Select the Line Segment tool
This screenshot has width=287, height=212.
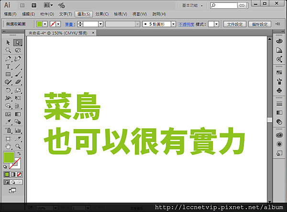pos(18,67)
